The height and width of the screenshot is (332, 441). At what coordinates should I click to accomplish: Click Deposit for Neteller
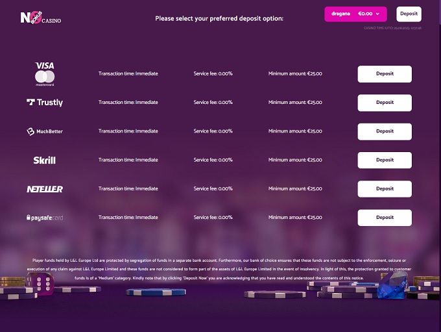[385, 189]
